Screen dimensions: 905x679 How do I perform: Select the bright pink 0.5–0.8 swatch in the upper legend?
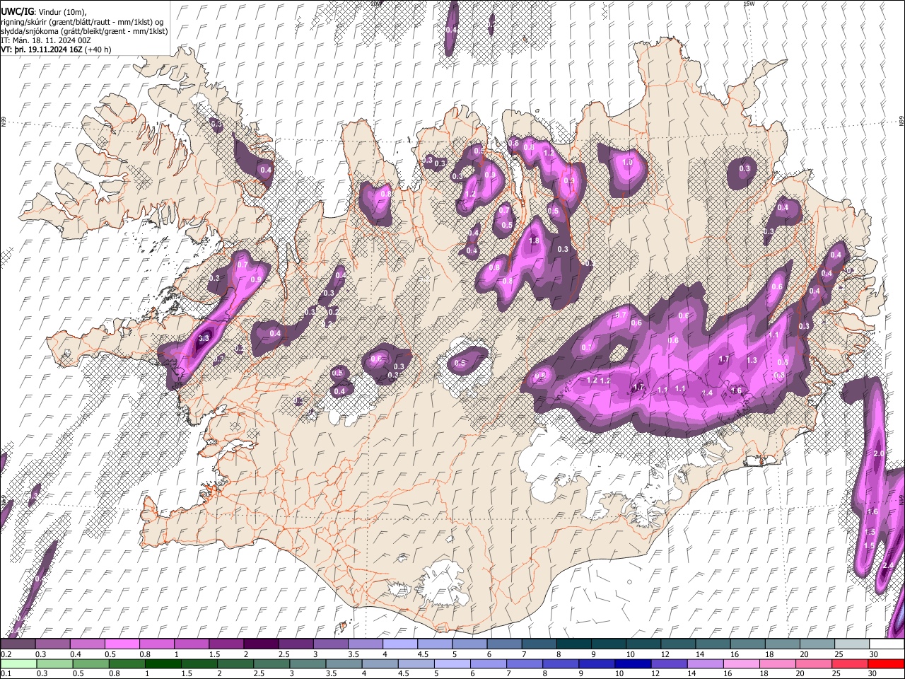122,644
